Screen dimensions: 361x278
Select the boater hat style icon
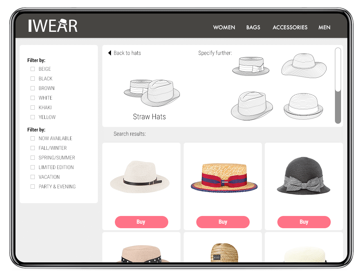click(251, 66)
